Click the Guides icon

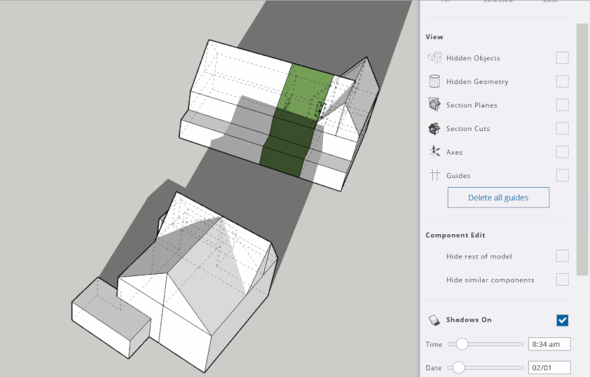(434, 175)
